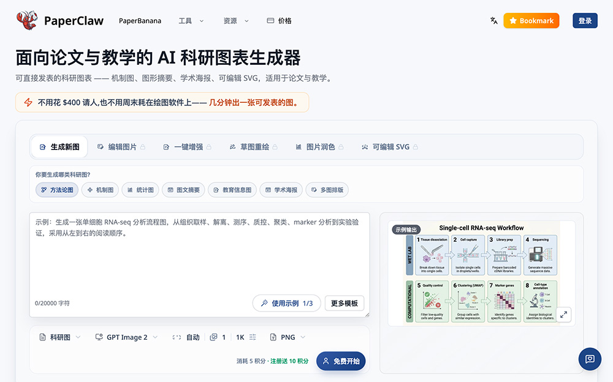Click the lock icon next to 一键增强
Screen dimensions: 613x382
[x=209, y=147]
